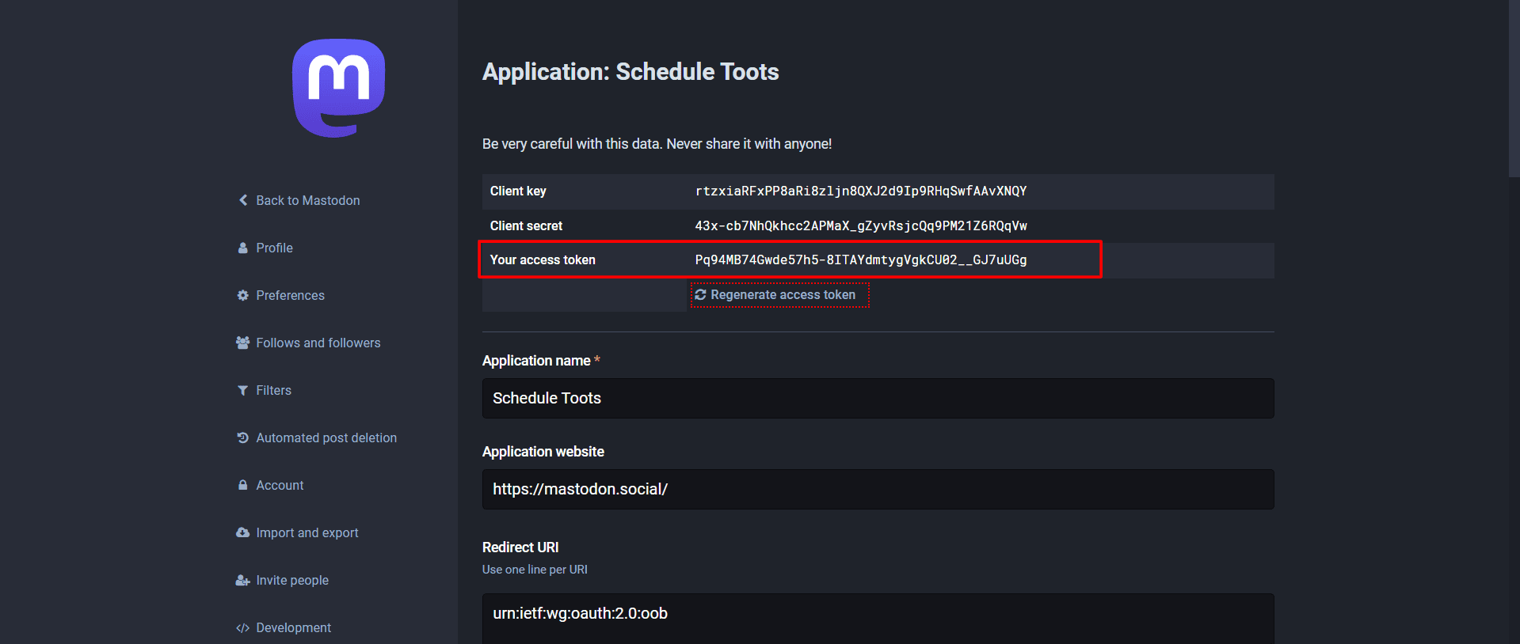The width and height of the screenshot is (1520, 644).
Task: Go to Import and export page
Action: [307, 532]
